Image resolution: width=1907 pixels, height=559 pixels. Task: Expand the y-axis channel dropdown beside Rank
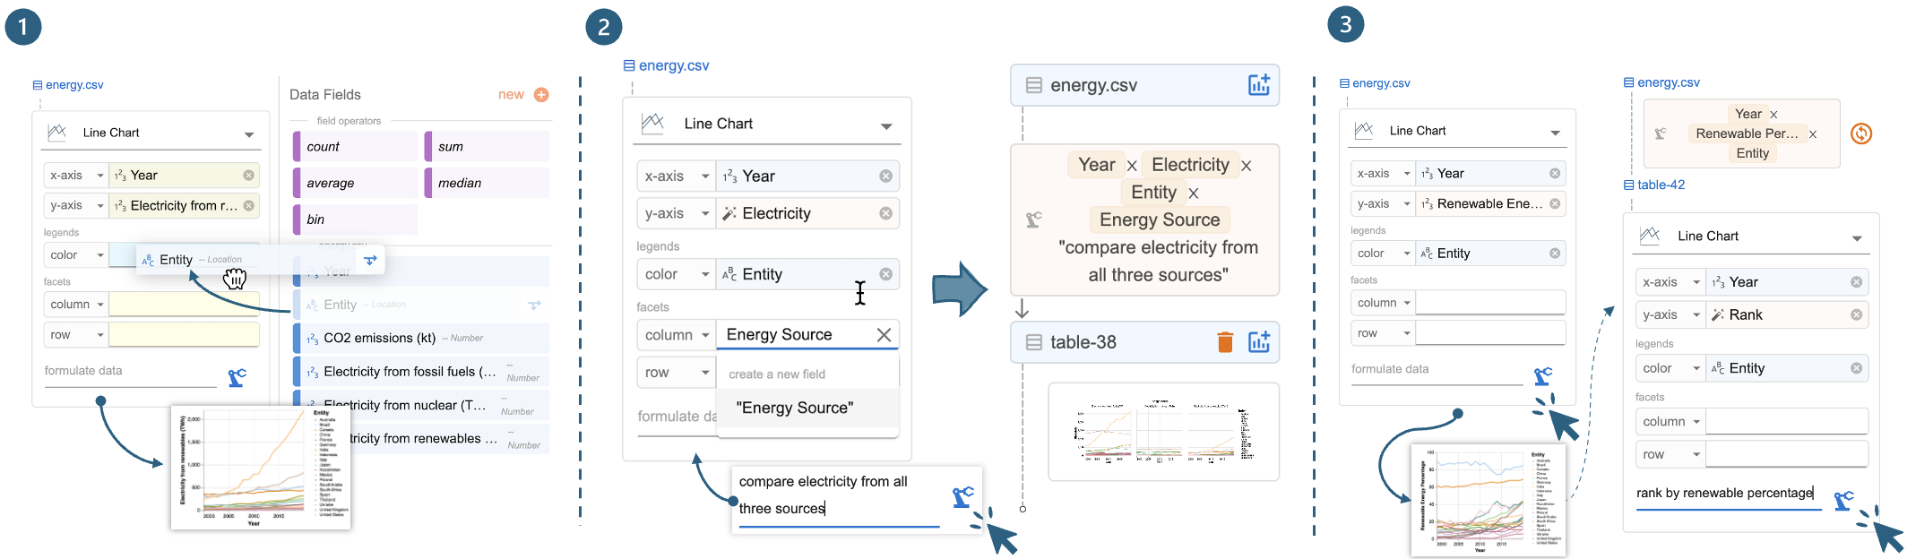[1696, 315]
